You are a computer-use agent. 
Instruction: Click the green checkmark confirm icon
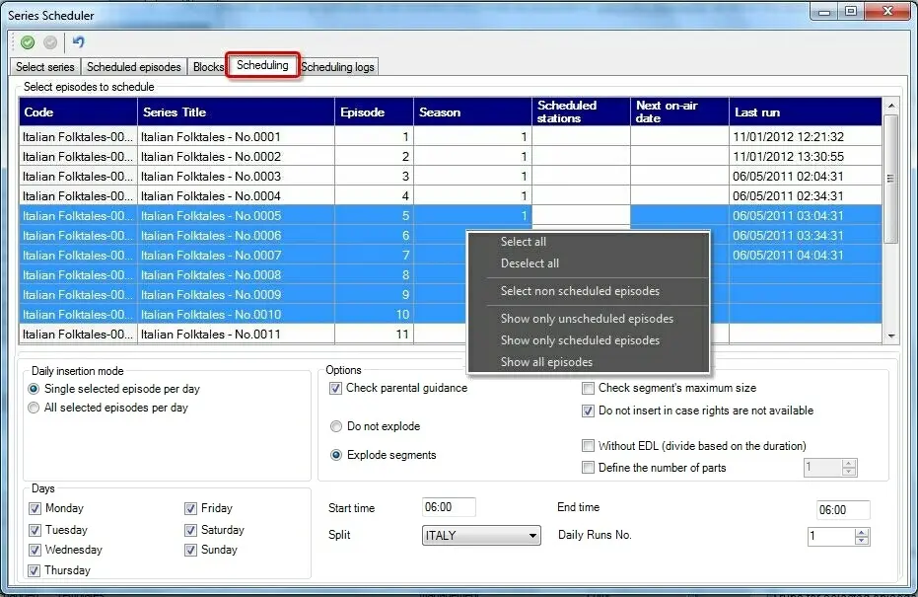coord(28,42)
